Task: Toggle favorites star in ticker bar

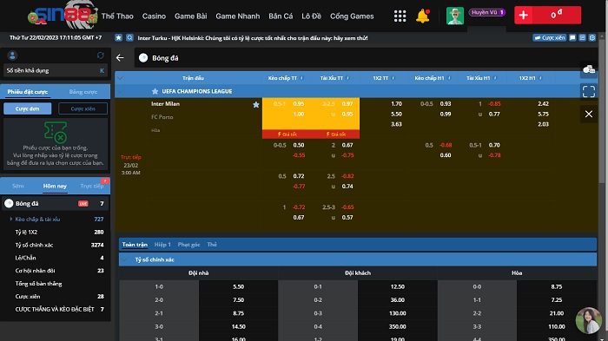Action: [x=119, y=37]
